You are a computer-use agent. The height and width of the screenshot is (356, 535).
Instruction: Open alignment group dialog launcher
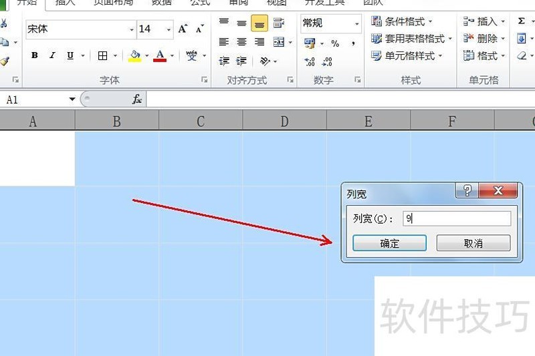[290, 79]
